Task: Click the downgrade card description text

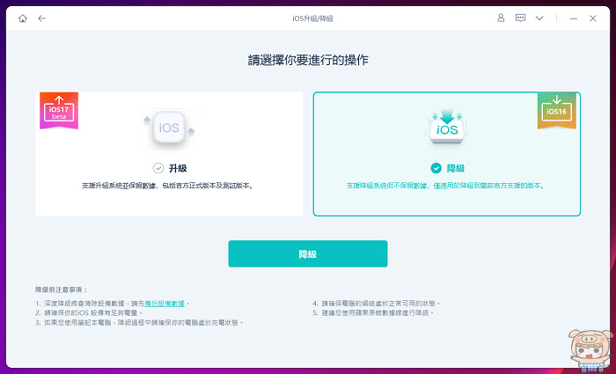Action: click(446, 186)
